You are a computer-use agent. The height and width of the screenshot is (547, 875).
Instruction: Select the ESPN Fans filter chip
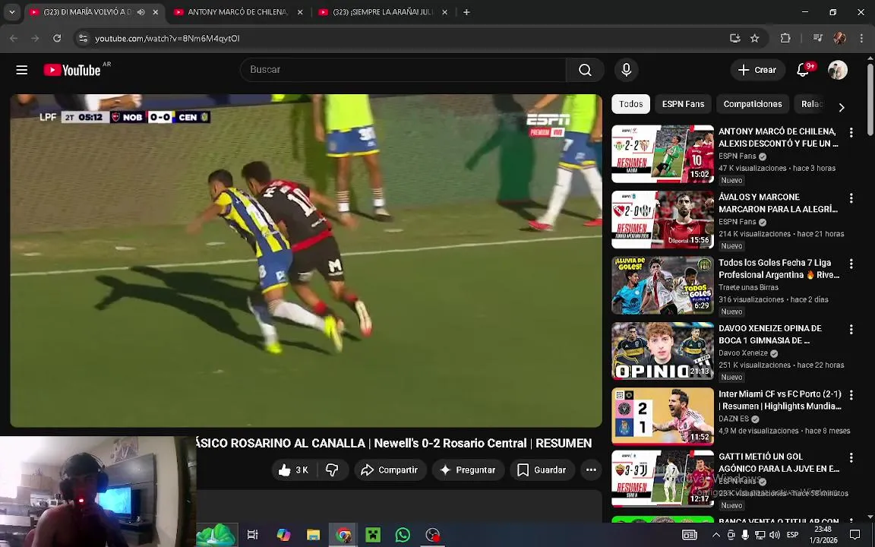pyautogui.click(x=683, y=104)
